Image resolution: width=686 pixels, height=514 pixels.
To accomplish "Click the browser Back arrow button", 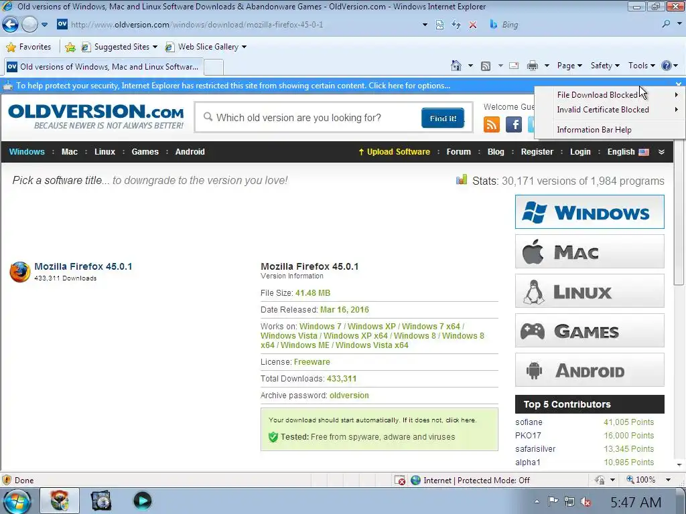I will click(11, 25).
